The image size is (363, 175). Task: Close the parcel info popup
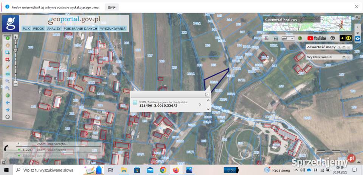[x=207, y=94]
